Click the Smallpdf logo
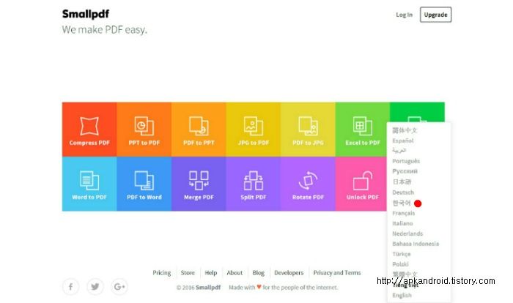The image size is (513, 303). point(86,14)
